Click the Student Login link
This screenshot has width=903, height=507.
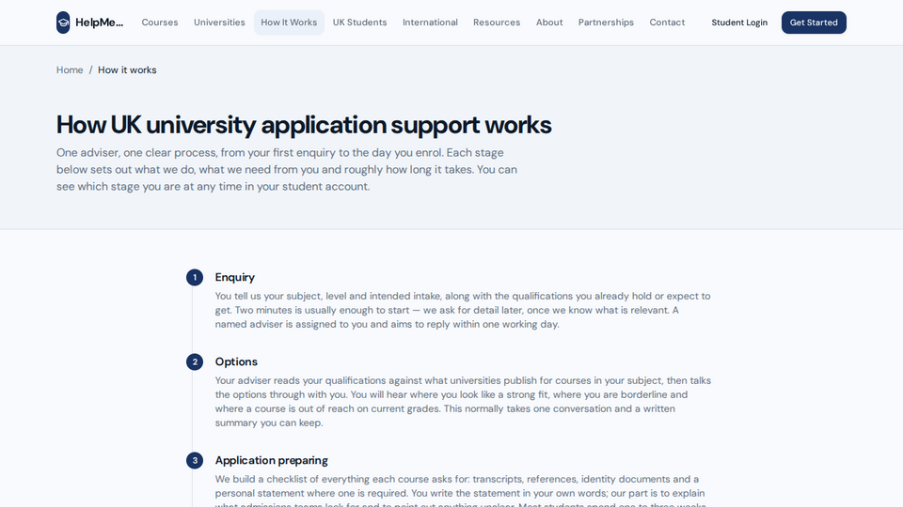(739, 23)
